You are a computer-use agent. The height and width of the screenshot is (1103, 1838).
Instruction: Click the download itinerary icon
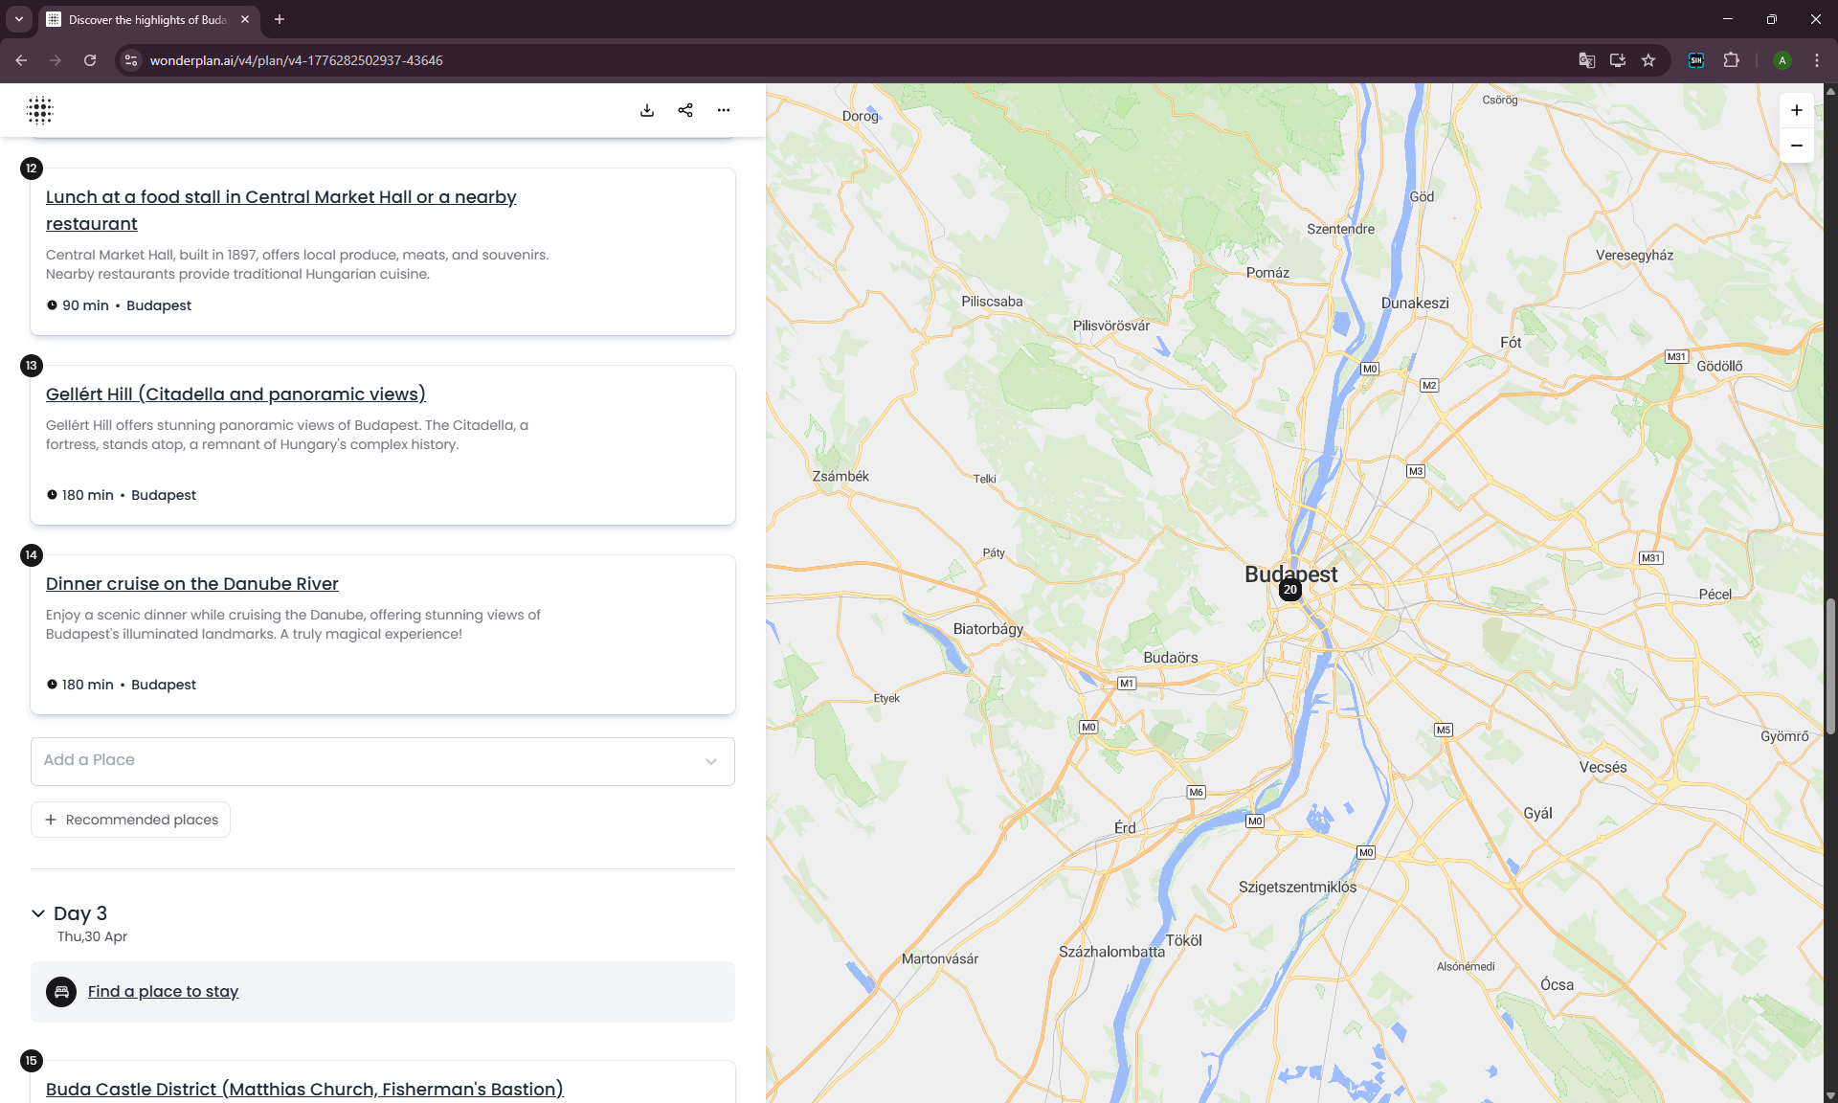(647, 110)
